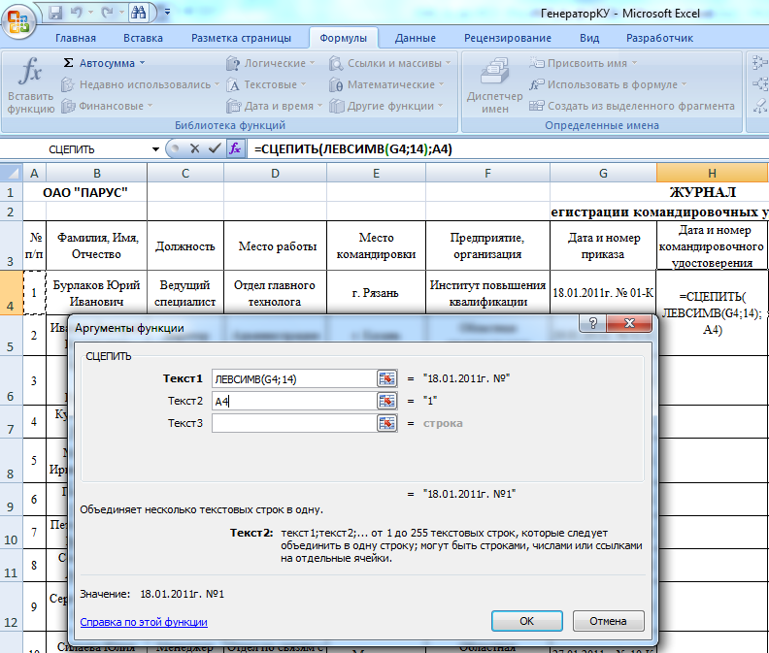Undo the last action in quick access
Viewport: 769px width, 653px height.
pyautogui.click(x=76, y=13)
